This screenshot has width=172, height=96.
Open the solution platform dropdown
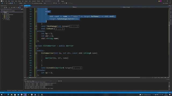click(x=27, y=3)
